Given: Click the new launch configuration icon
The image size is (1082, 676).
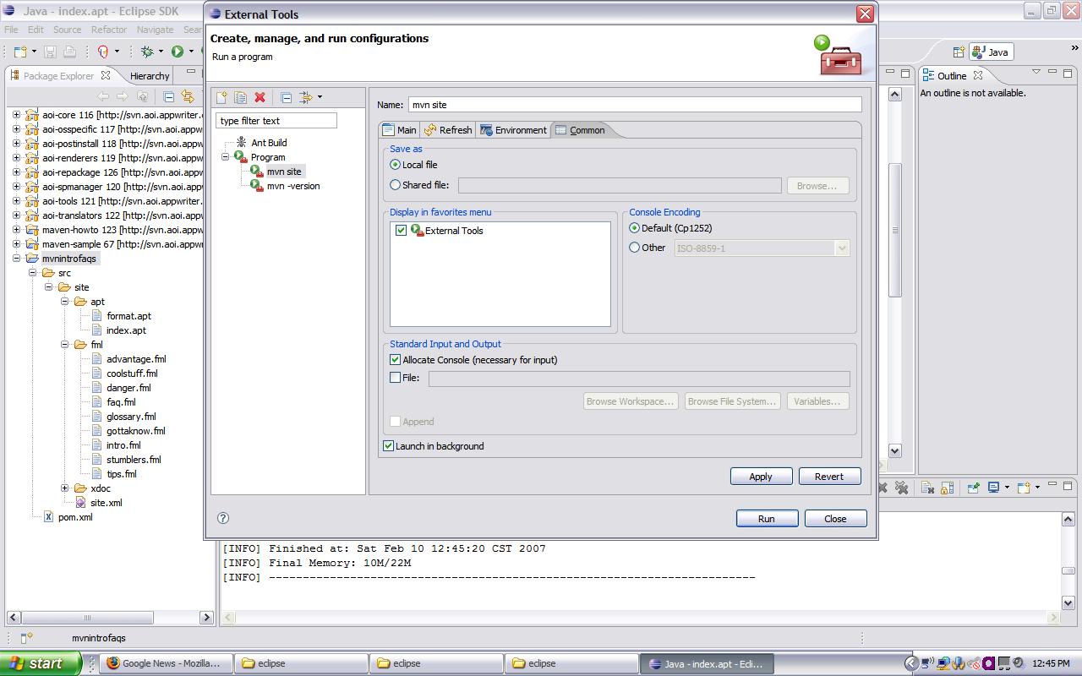Looking at the screenshot, I should [221, 98].
